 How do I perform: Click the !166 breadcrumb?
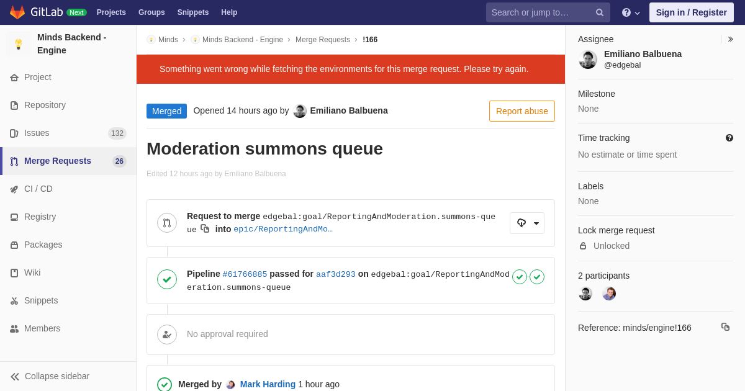pos(370,40)
